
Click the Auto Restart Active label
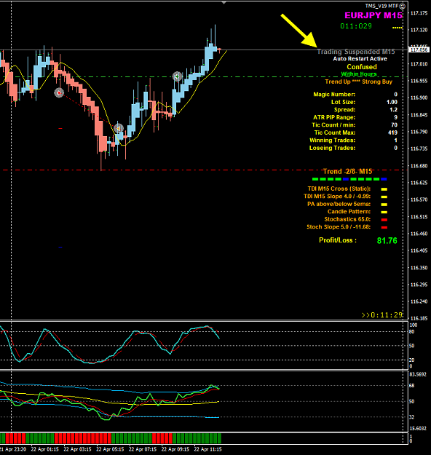[x=360, y=59]
